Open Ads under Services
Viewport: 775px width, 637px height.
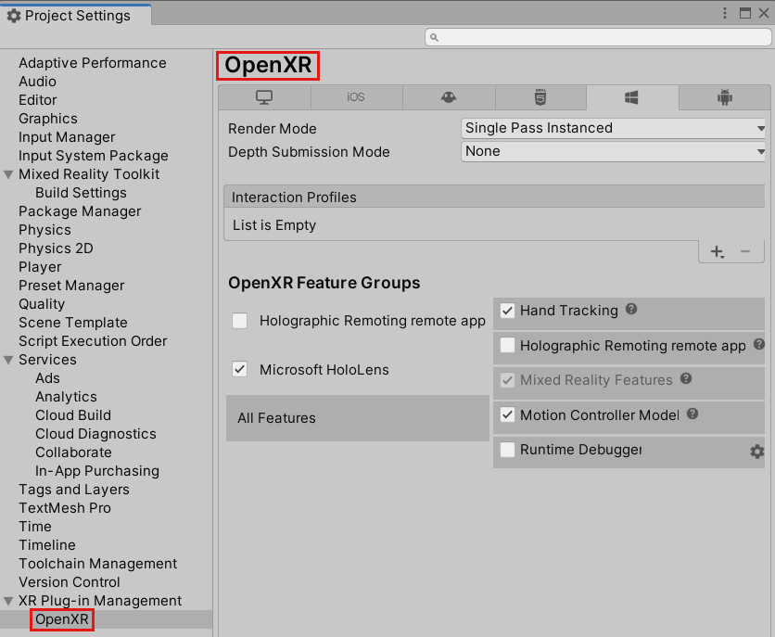[47, 378]
